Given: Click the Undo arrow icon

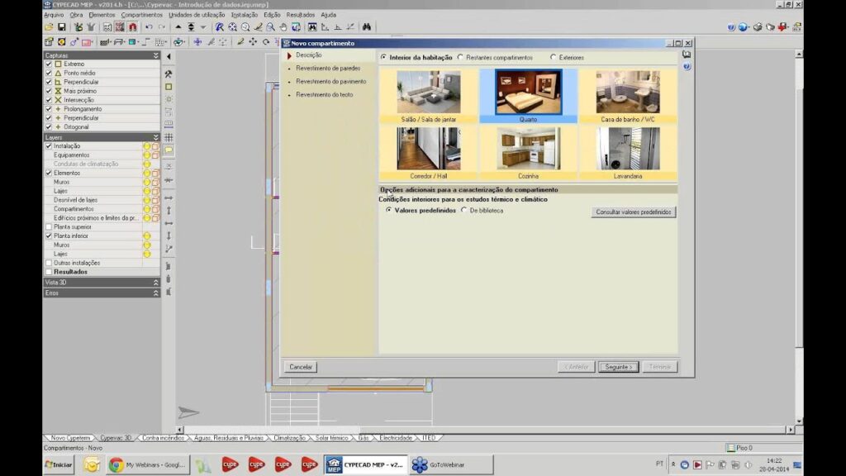Looking at the screenshot, I should 149,27.
